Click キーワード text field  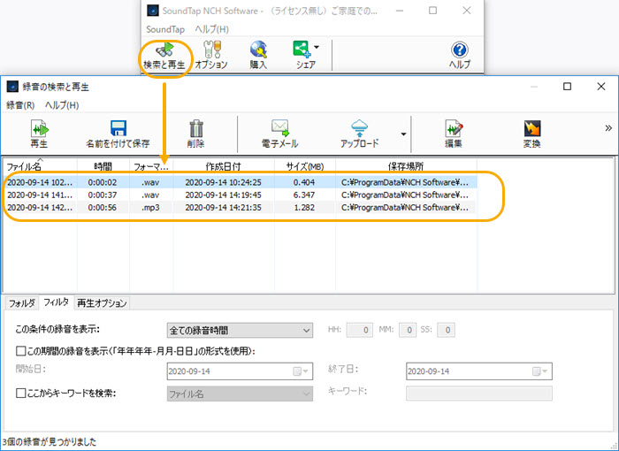tap(479, 394)
